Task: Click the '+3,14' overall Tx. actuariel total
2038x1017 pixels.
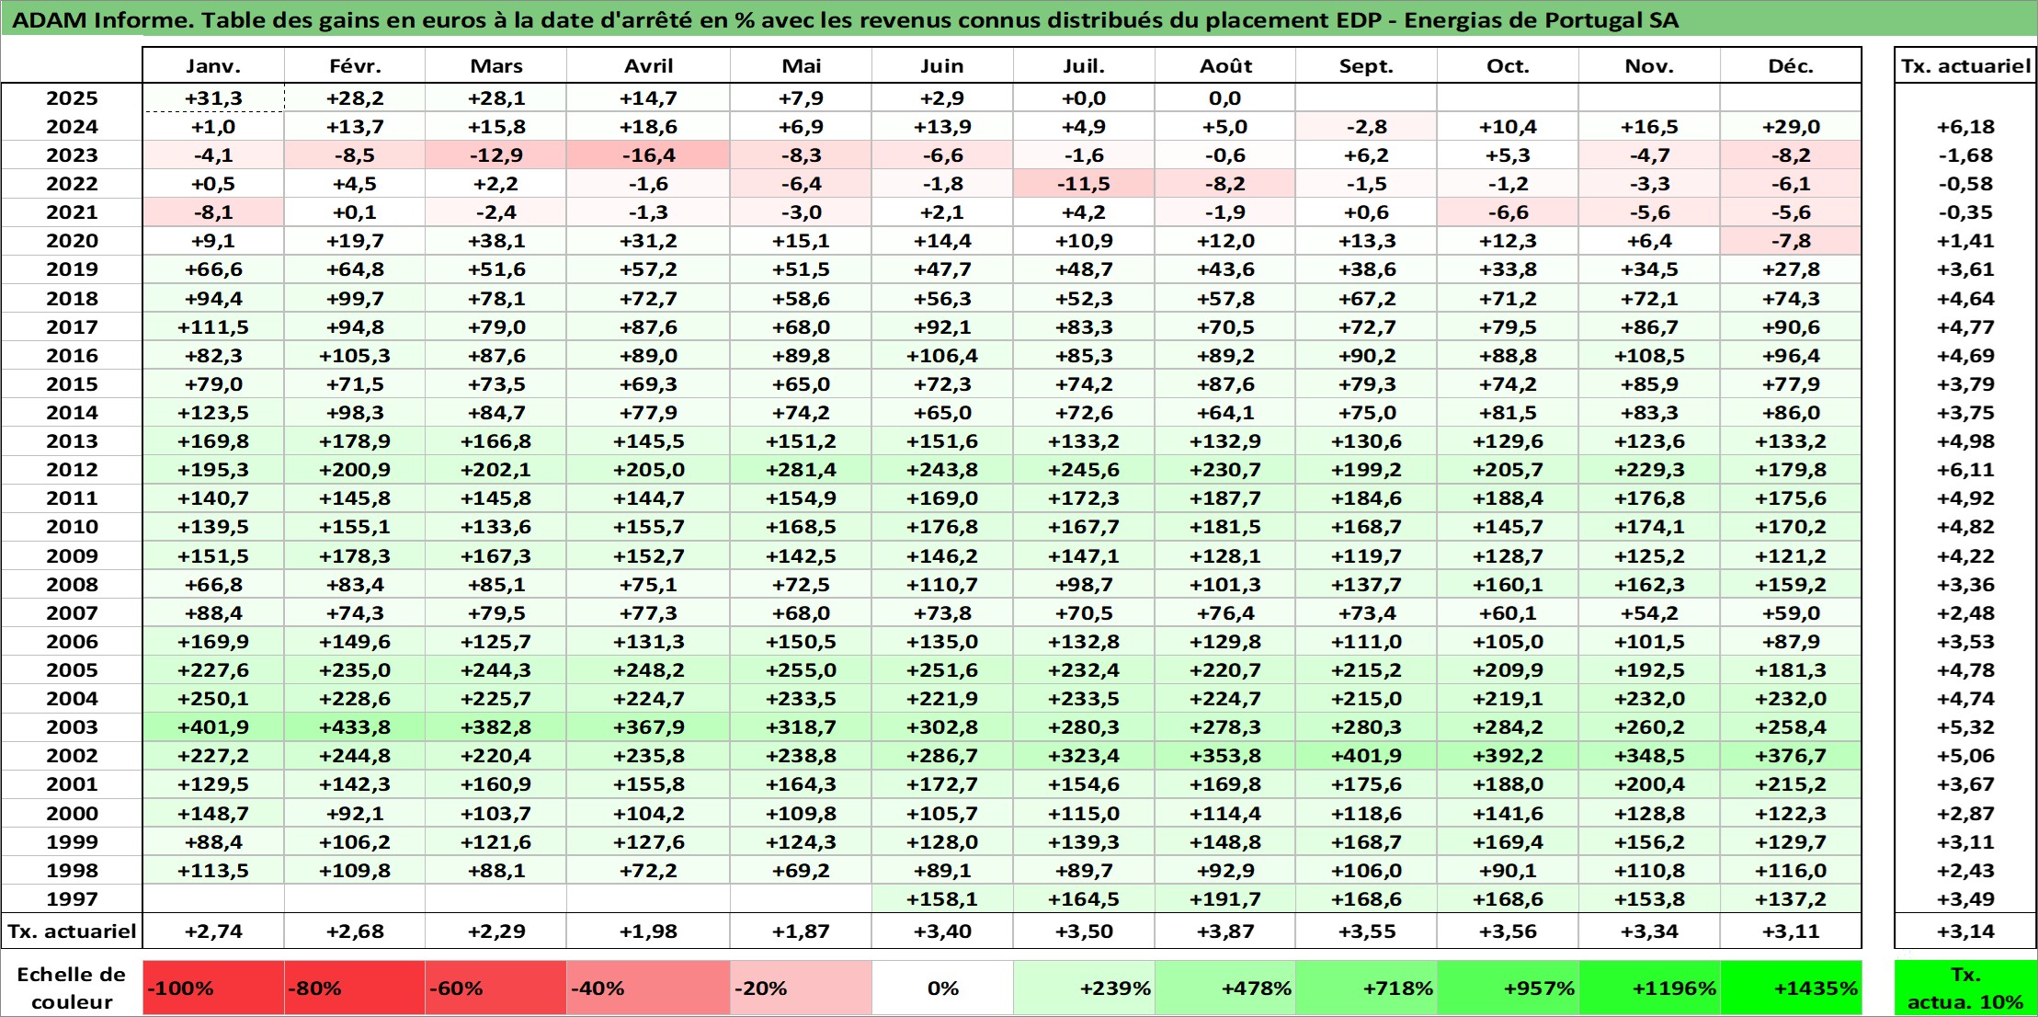Action: [1965, 931]
